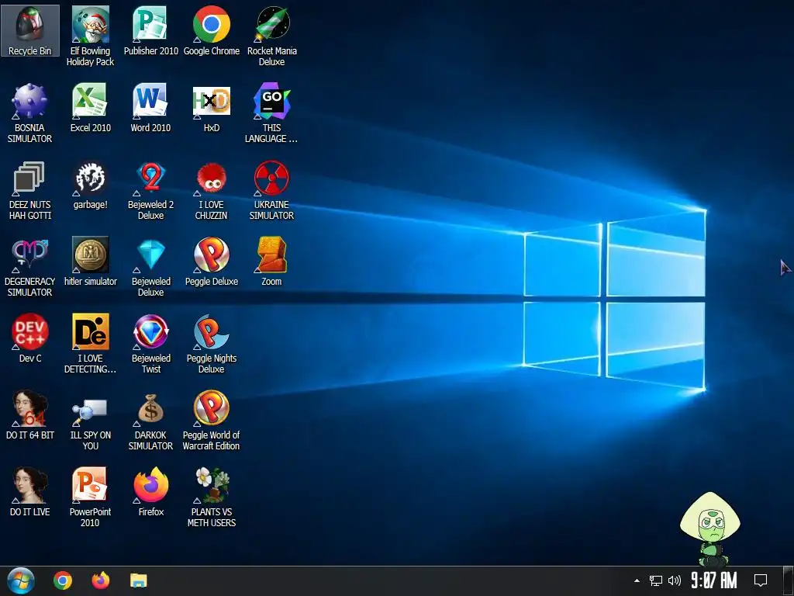Select the DO IT LIVE icon
This screenshot has width=794, height=596.
click(30, 492)
